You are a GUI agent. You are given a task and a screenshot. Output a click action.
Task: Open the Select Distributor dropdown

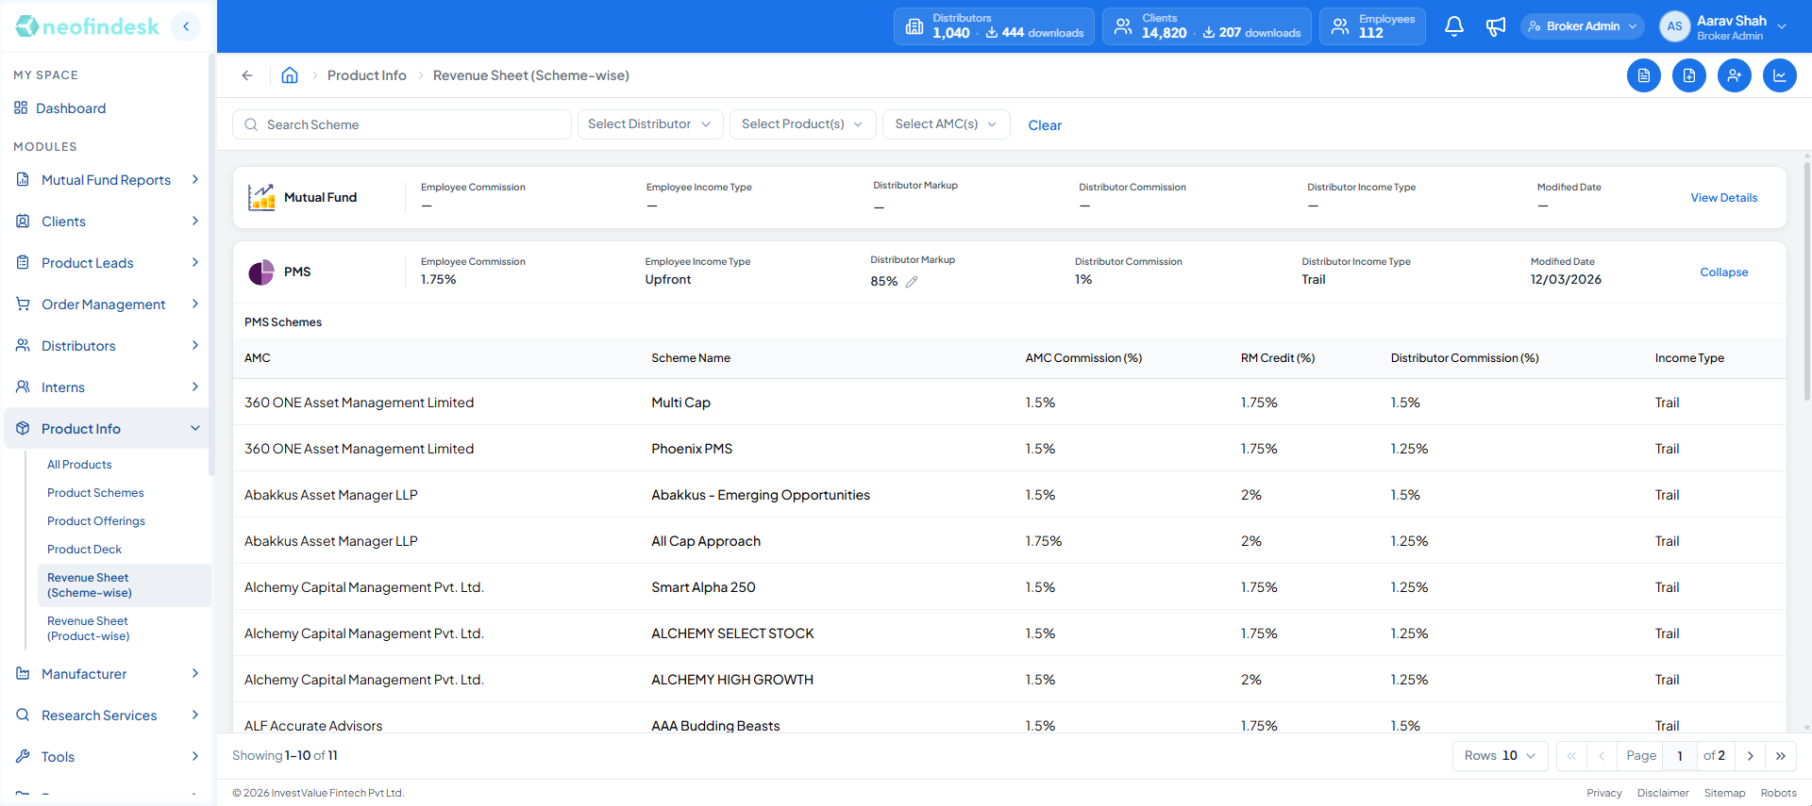pyautogui.click(x=650, y=124)
